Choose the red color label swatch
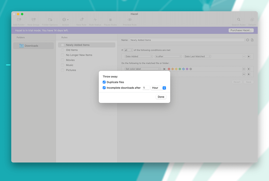Screen dimensions: 269x181 point(169,69)
